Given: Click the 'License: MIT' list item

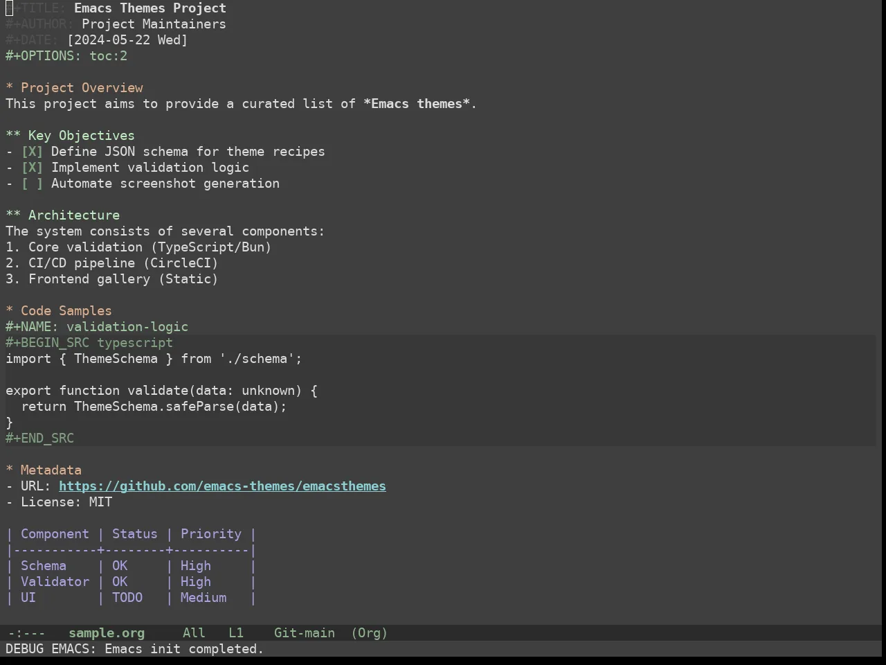Looking at the screenshot, I should [x=59, y=502].
